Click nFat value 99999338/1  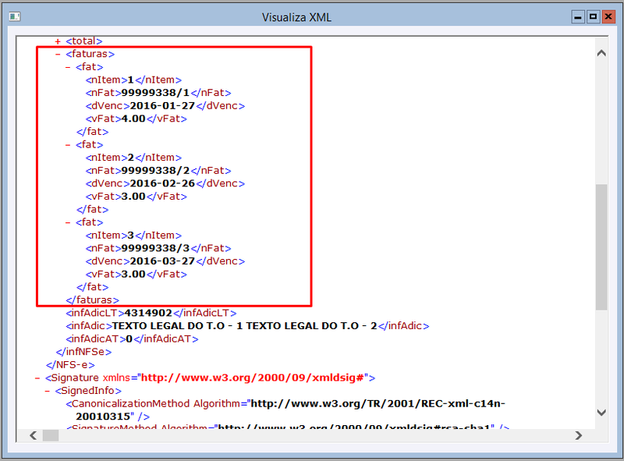pos(155,93)
